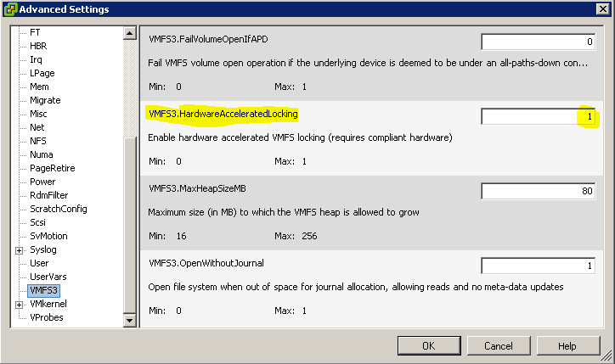Click the 'Min: 16' label

point(167,236)
